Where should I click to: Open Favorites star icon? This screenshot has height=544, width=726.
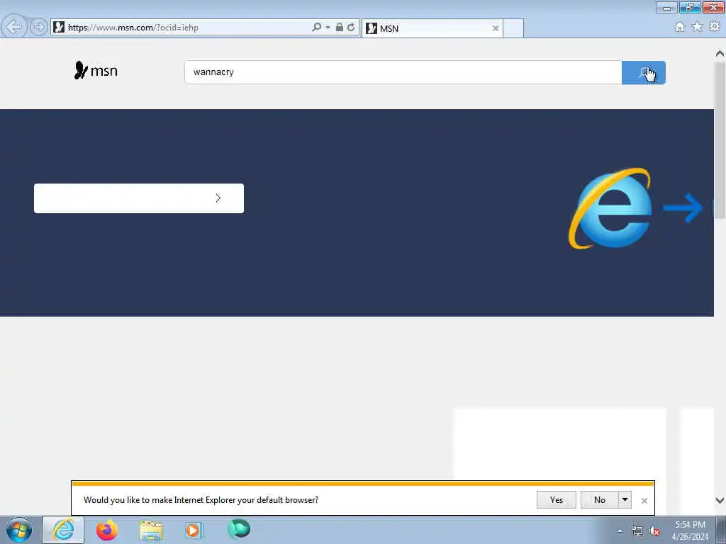[697, 27]
